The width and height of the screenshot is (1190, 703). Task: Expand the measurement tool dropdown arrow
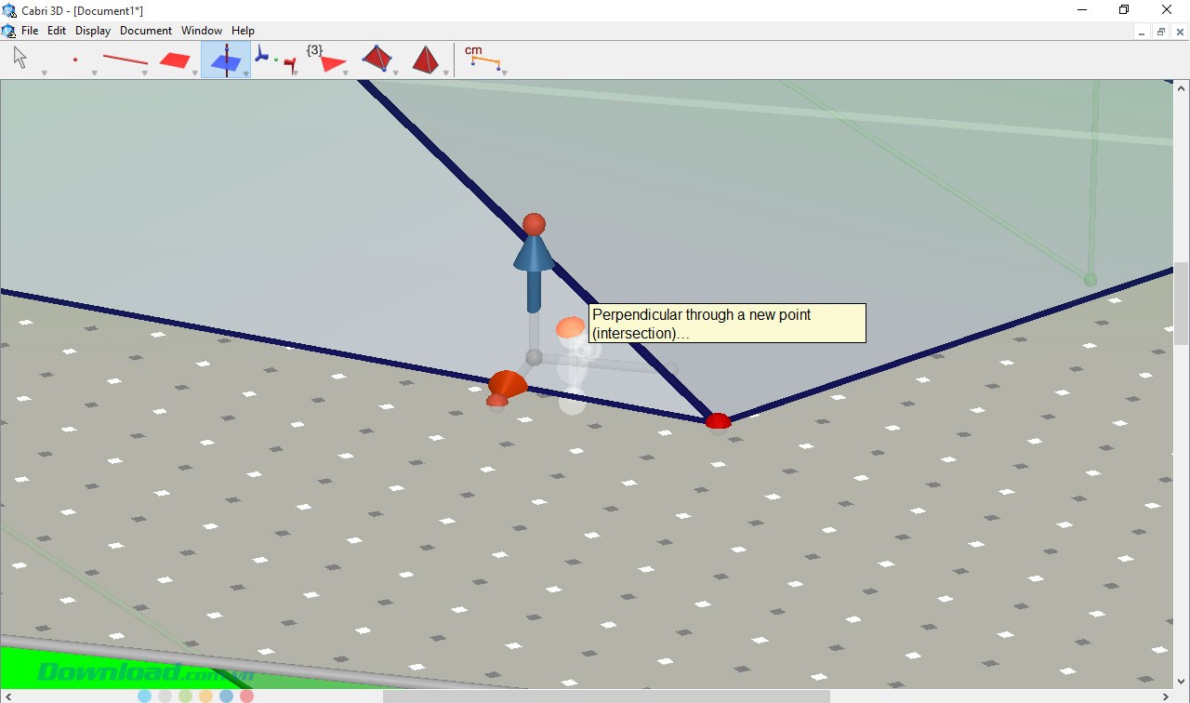503,73
